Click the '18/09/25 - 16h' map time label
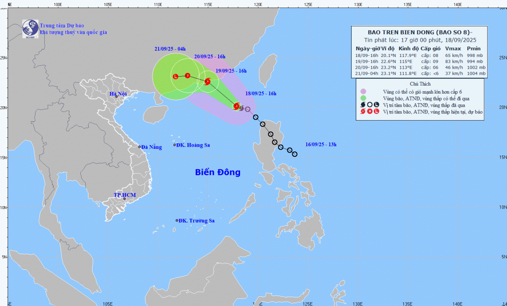507x306 pixels. coord(261,93)
